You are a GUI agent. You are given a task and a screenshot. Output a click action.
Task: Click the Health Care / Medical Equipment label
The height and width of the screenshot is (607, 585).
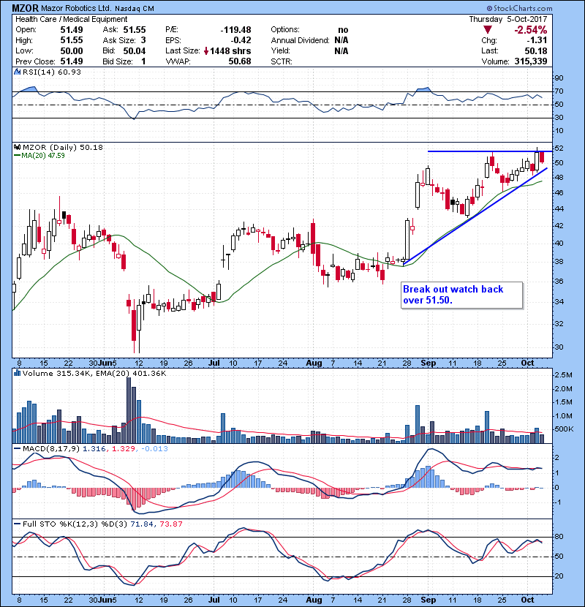[x=71, y=19]
